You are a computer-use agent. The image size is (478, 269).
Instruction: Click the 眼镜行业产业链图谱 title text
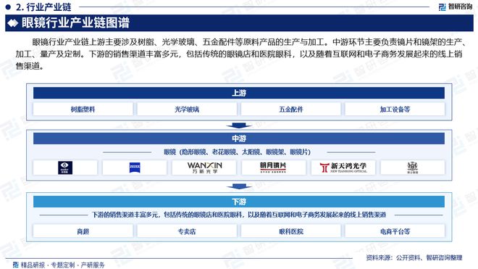click(x=75, y=23)
